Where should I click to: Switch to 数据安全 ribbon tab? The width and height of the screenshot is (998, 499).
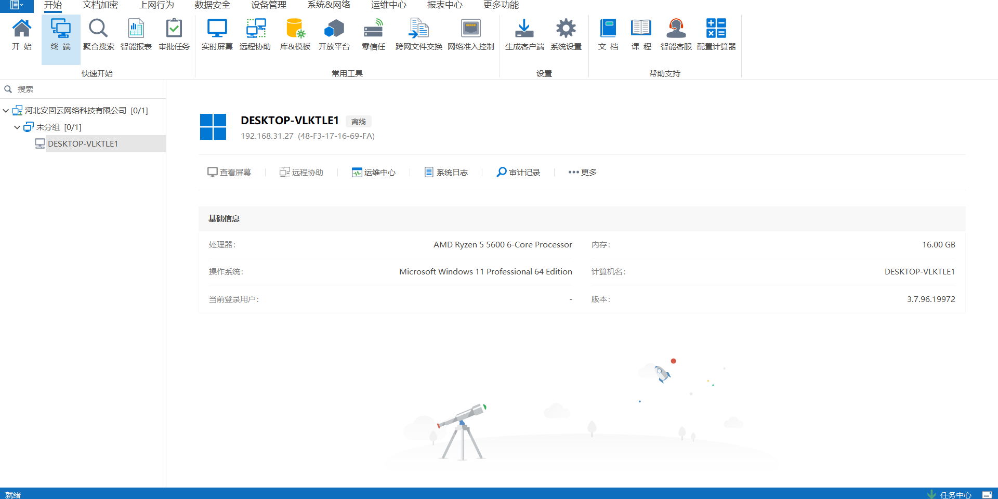(x=213, y=5)
